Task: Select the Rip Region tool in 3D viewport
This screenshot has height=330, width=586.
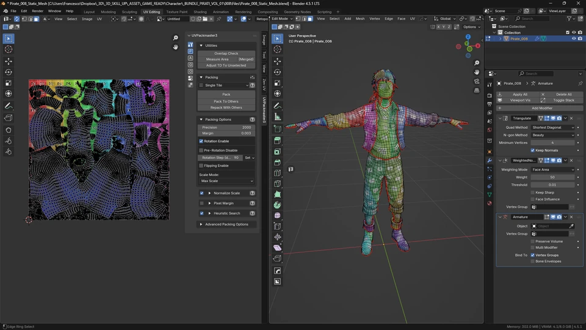Action: [x=277, y=258]
